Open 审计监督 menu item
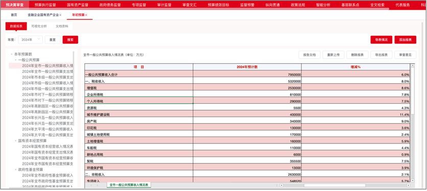 164,5
